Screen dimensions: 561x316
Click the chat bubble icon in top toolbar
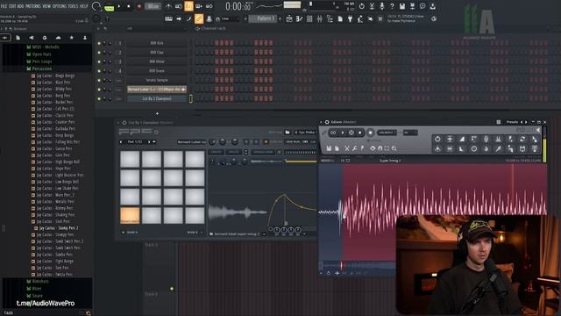point(423,6)
